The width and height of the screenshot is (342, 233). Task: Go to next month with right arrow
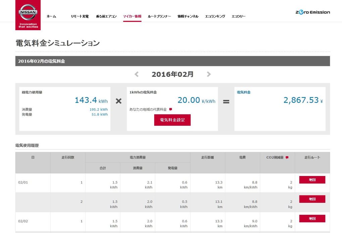pos(209,74)
